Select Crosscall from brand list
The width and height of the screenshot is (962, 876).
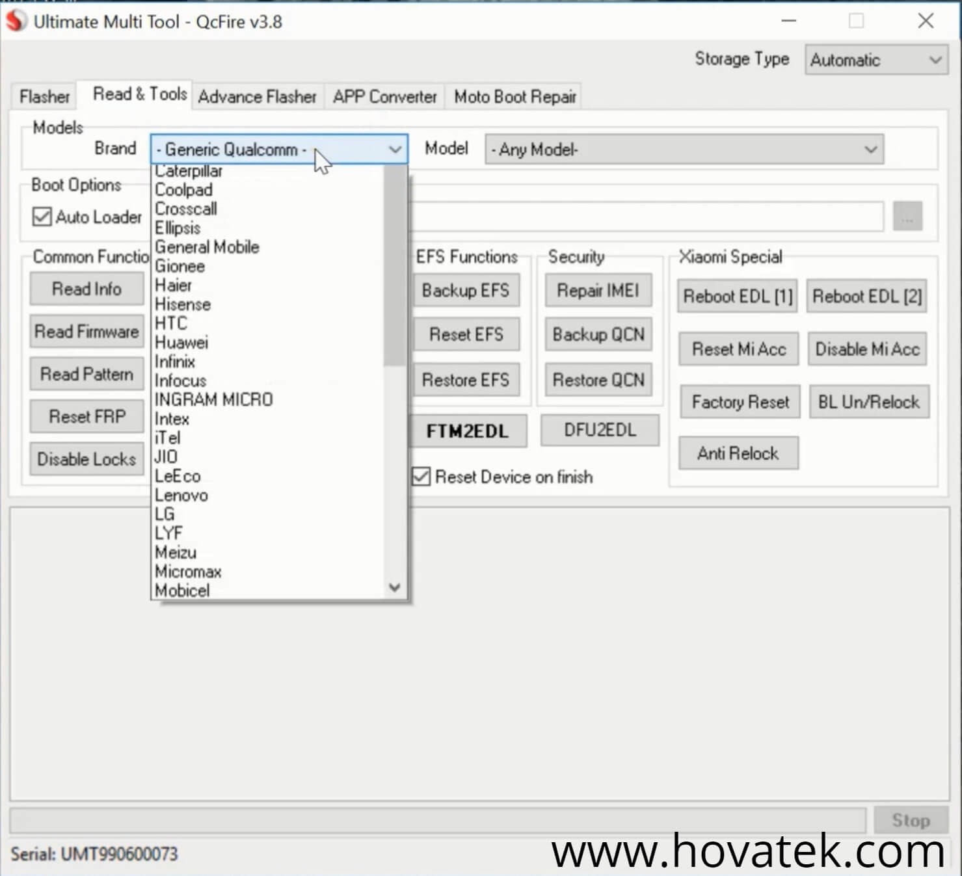268,209
